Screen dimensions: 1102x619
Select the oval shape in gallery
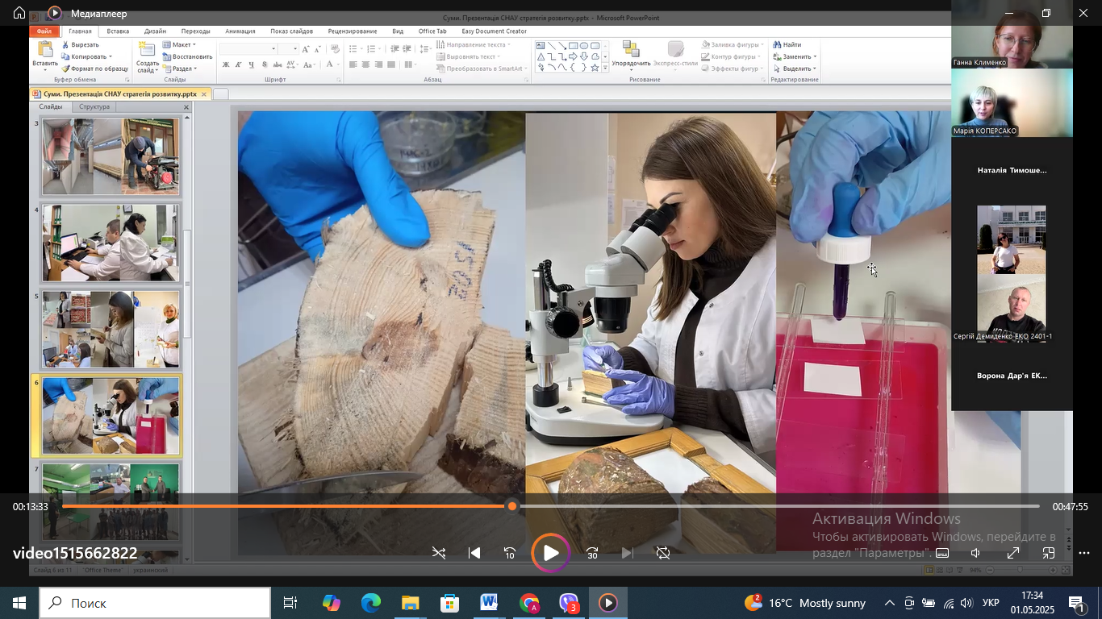(584, 46)
